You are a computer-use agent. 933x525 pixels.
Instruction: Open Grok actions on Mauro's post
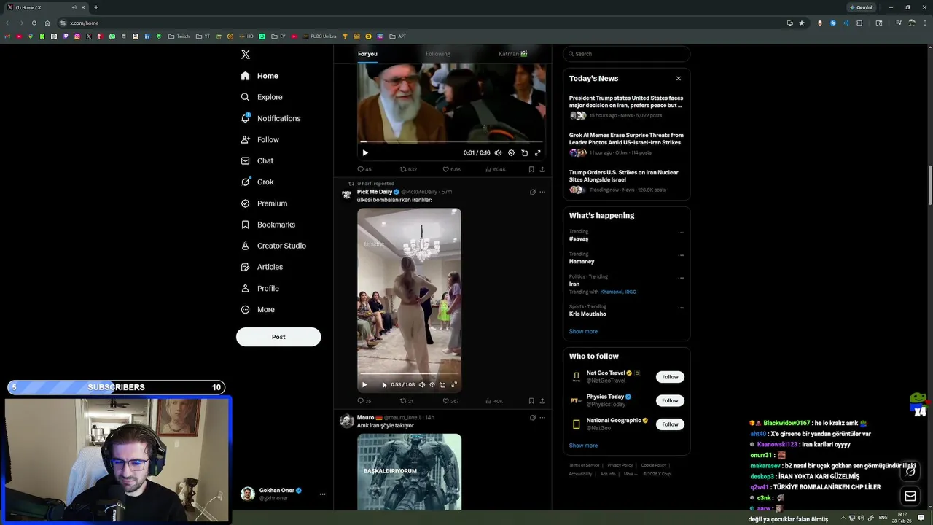pos(533,418)
